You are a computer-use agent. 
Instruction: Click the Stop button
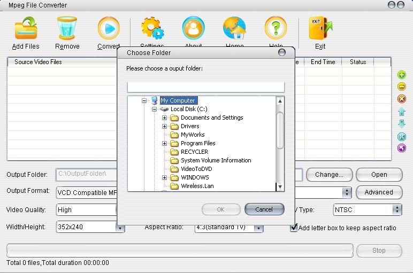click(x=379, y=251)
